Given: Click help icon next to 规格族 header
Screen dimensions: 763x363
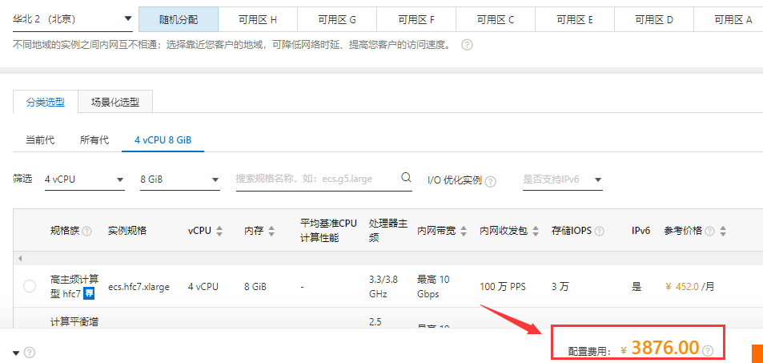Looking at the screenshot, I should click(x=86, y=231).
